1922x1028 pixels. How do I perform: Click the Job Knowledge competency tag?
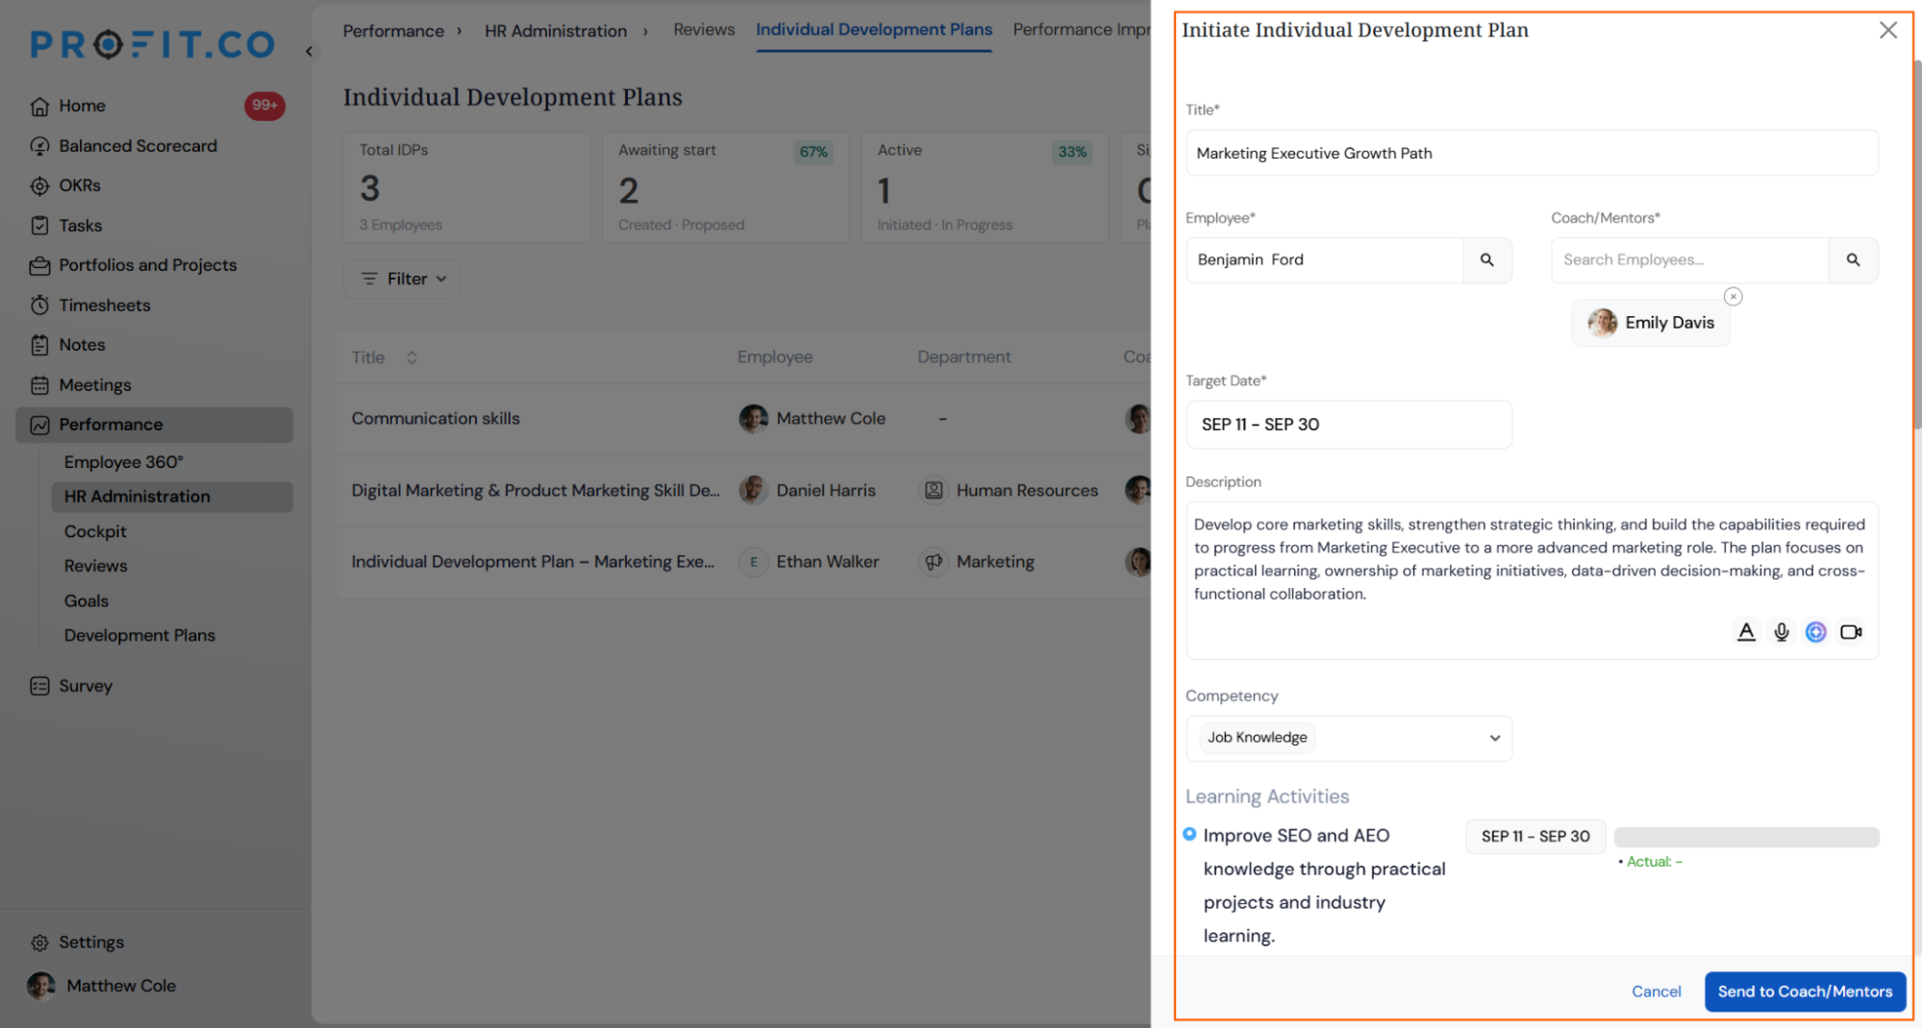1257,738
